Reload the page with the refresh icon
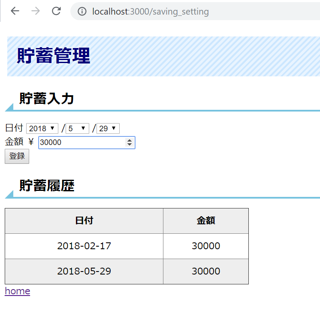320x332 pixels. tap(56, 11)
